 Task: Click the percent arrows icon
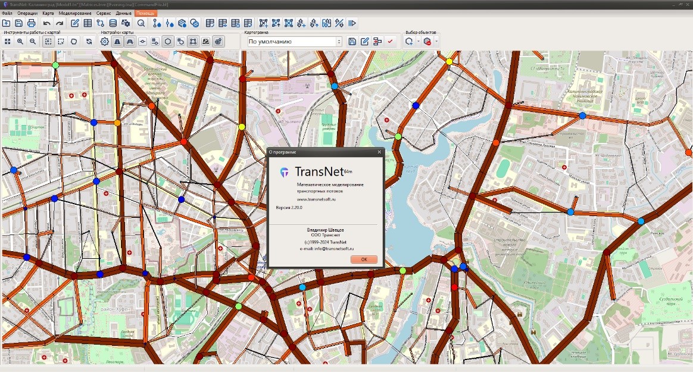click(339, 23)
